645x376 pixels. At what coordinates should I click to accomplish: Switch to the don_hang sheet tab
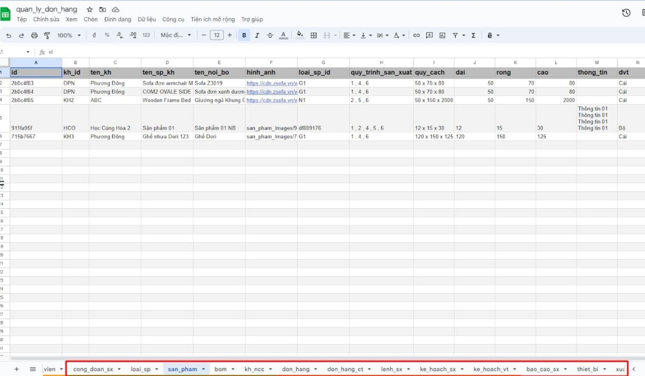(296, 369)
